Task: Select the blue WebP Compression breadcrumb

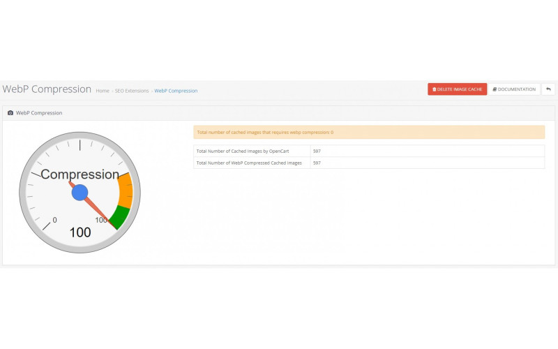Action: [x=176, y=91]
